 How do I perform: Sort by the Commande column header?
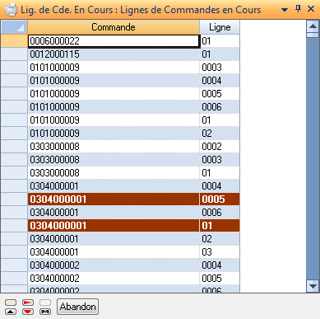point(114,27)
